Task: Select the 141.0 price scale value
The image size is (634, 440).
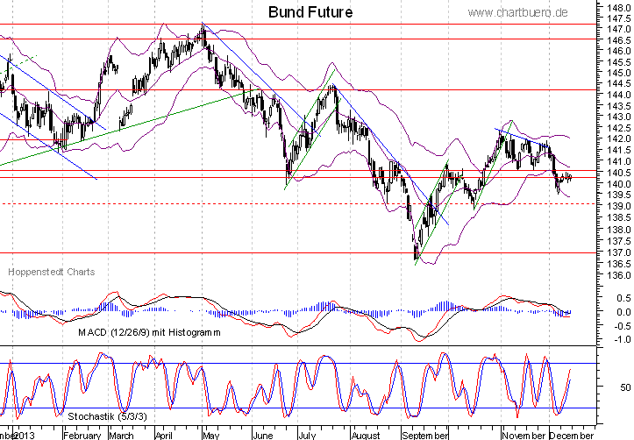Action: pyautogui.click(x=619, y=161)
